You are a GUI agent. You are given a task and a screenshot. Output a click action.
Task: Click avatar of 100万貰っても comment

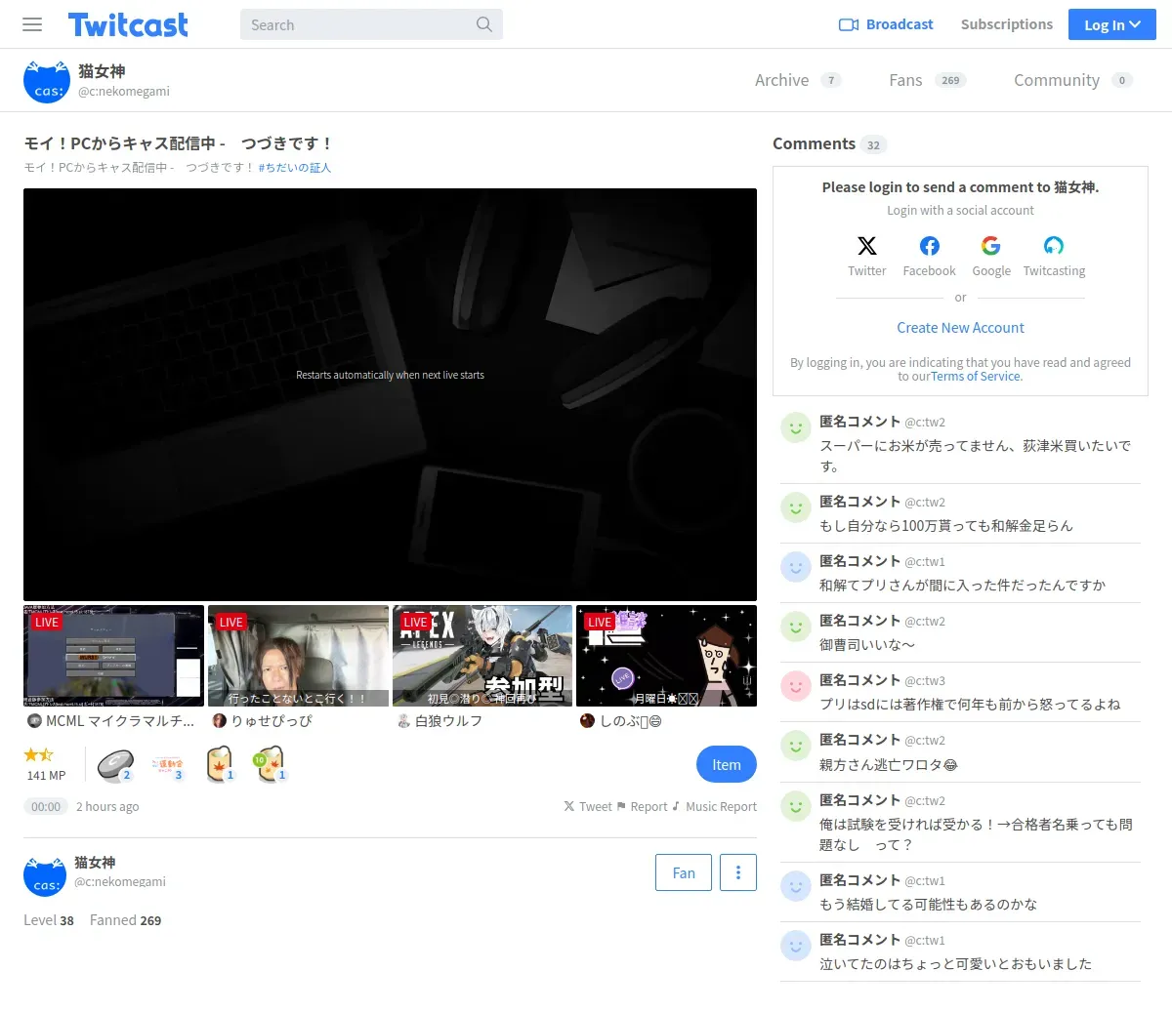pyautogui.click(x=796, y=507)
